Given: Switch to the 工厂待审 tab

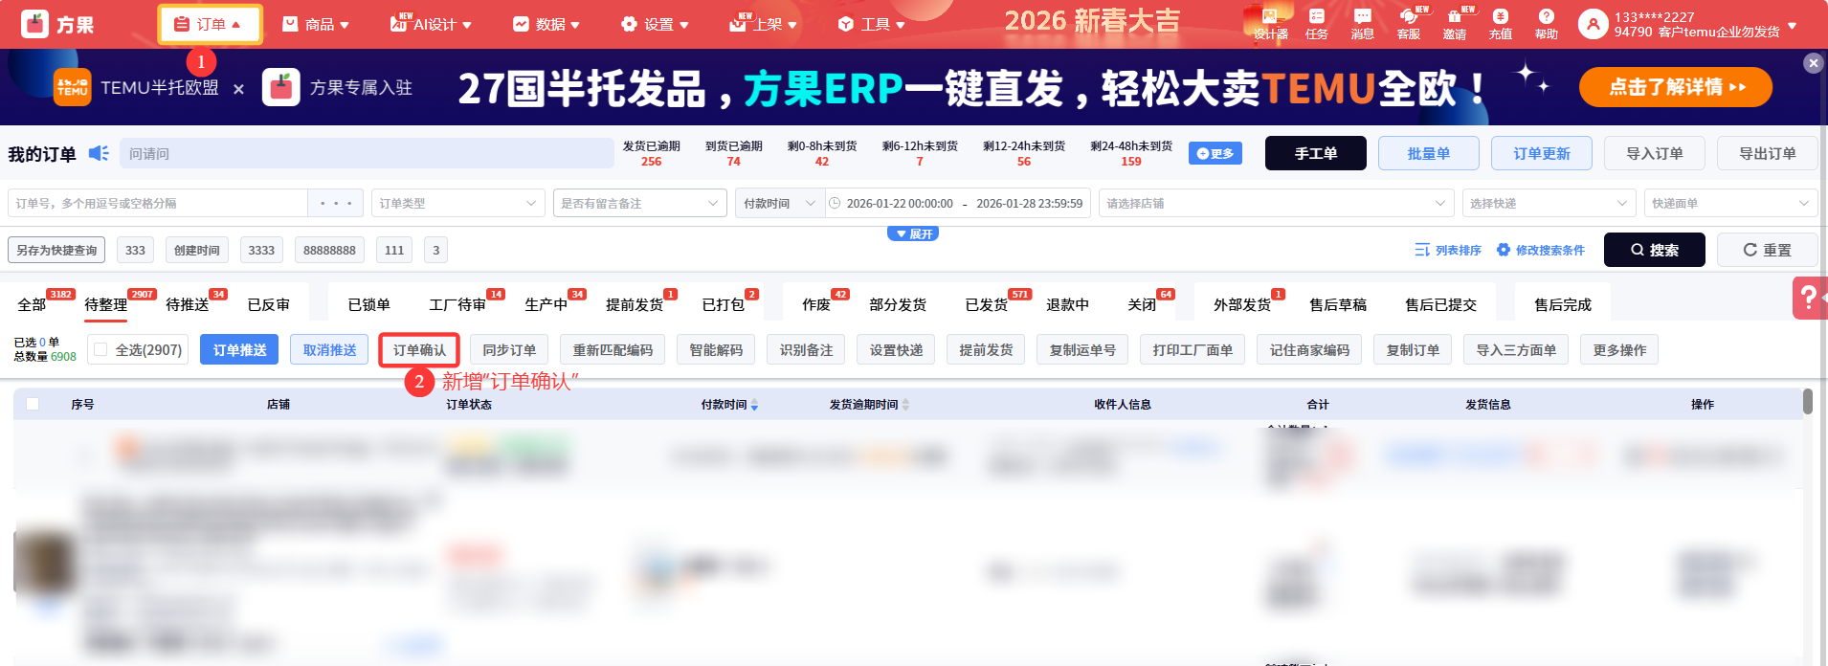Looking at the screenshot, I should (x=457, y=304).
